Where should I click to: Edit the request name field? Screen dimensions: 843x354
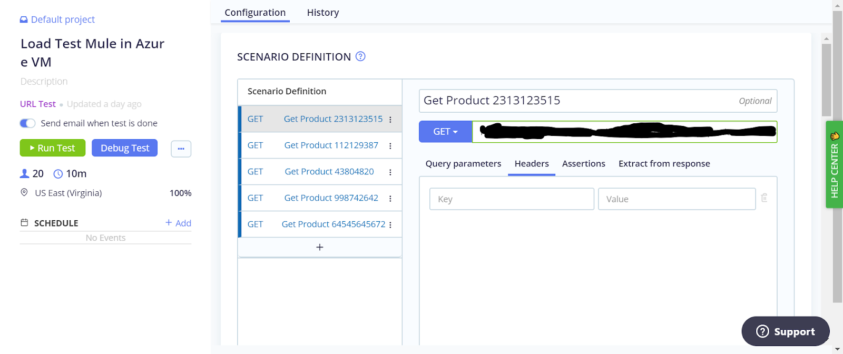tap(598, 101)
